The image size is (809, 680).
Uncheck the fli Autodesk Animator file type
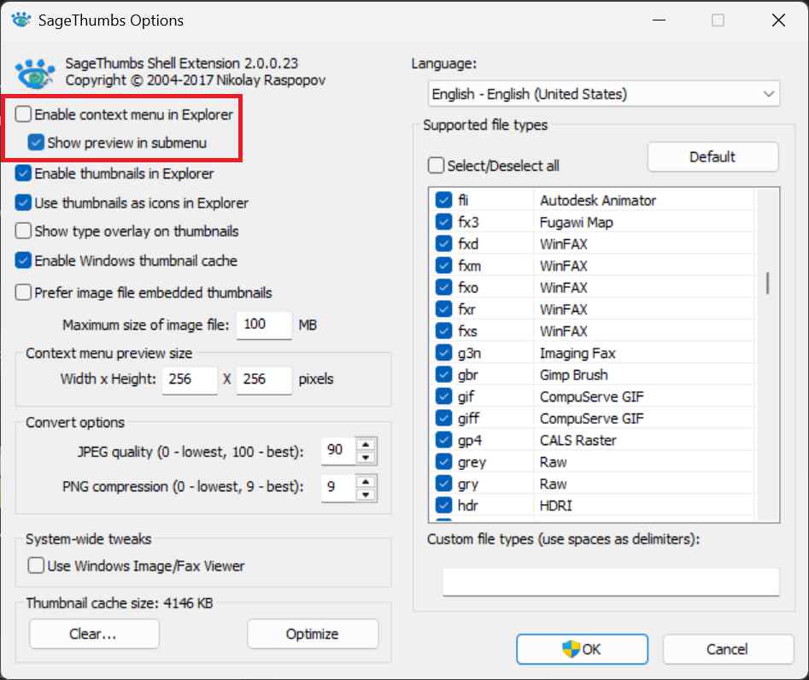443,200
